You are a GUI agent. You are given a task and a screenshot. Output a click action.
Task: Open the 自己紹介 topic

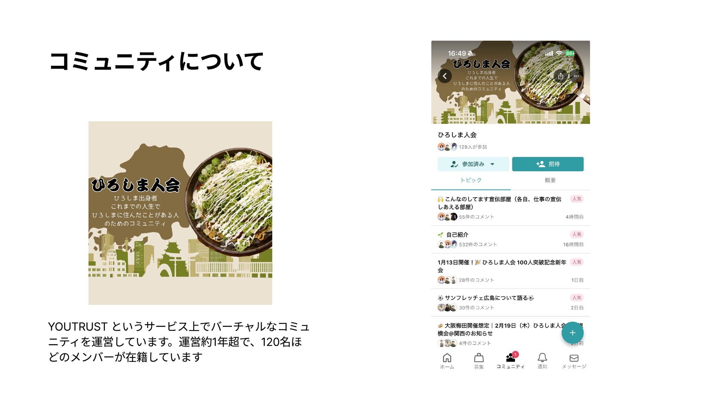pos(510,240)
